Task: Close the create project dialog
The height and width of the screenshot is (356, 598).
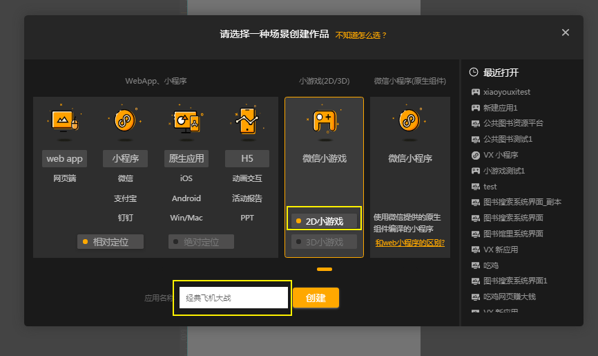Action: [x=566, y=32]
